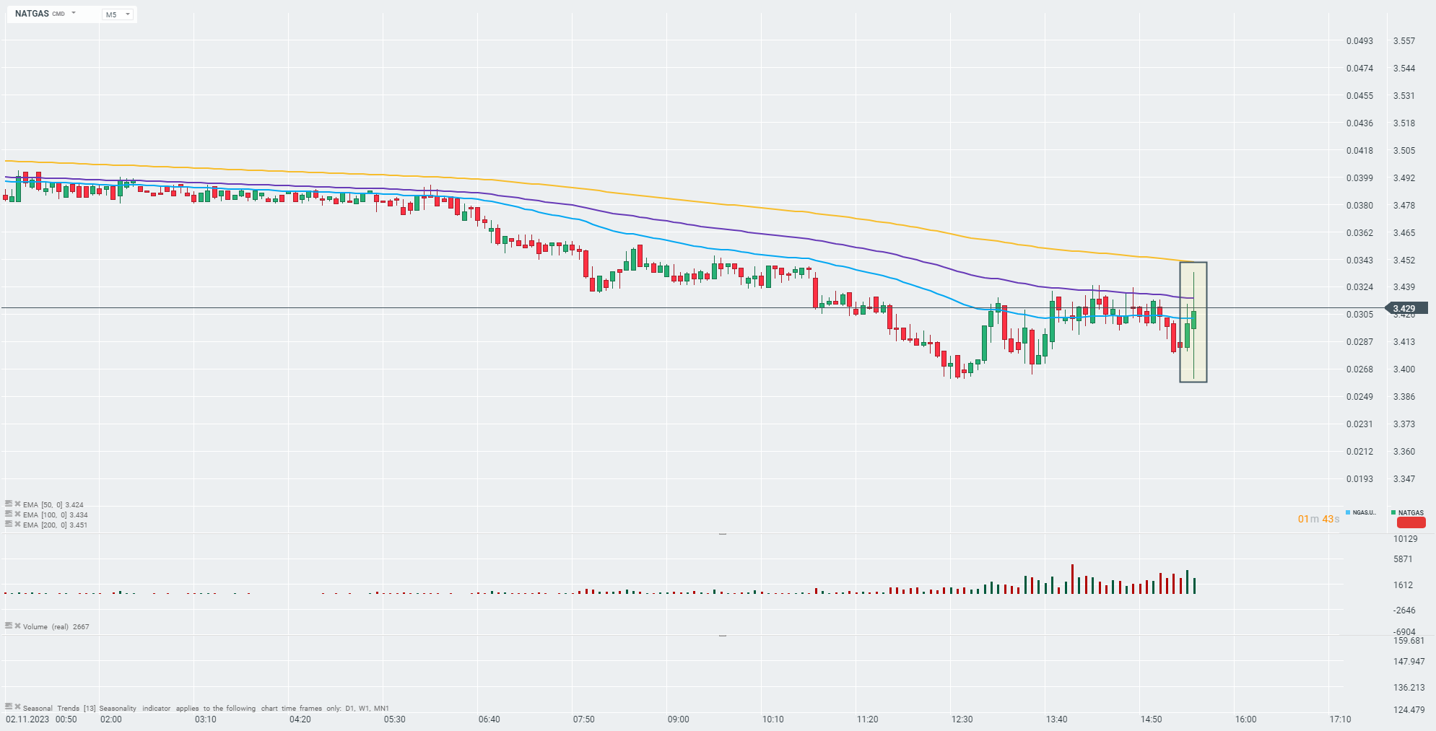Click the 07:50 time axis label
The image size is (1436, 731).
click(x=584, y=719)
